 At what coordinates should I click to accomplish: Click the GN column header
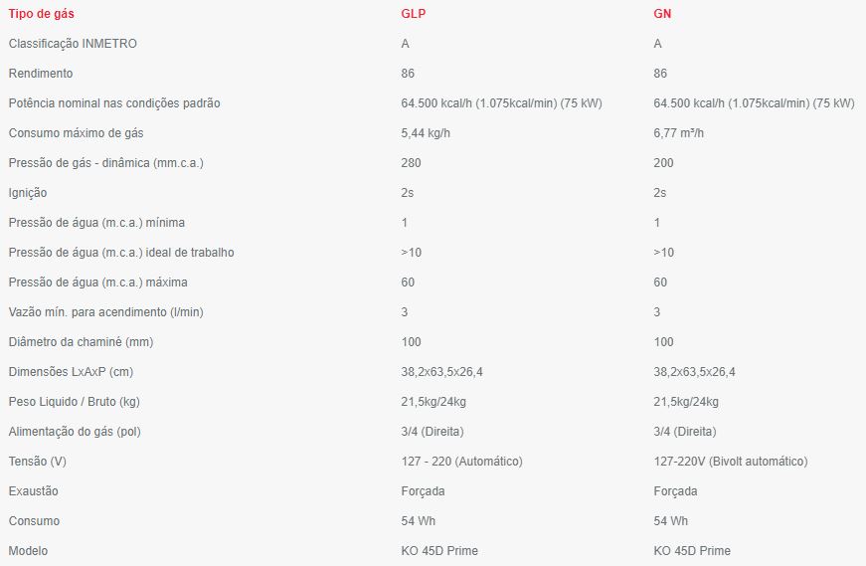click(x=662, y=14)
